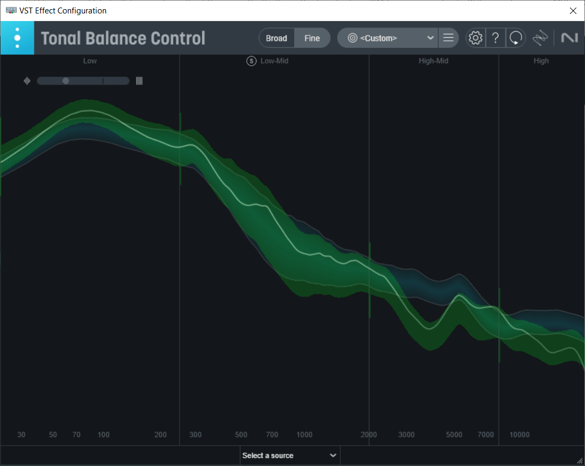Open the Custom target curve dropdown
The height and width of the screenshot is (466, 585).
pyautogui.click(x=388, y=38)
